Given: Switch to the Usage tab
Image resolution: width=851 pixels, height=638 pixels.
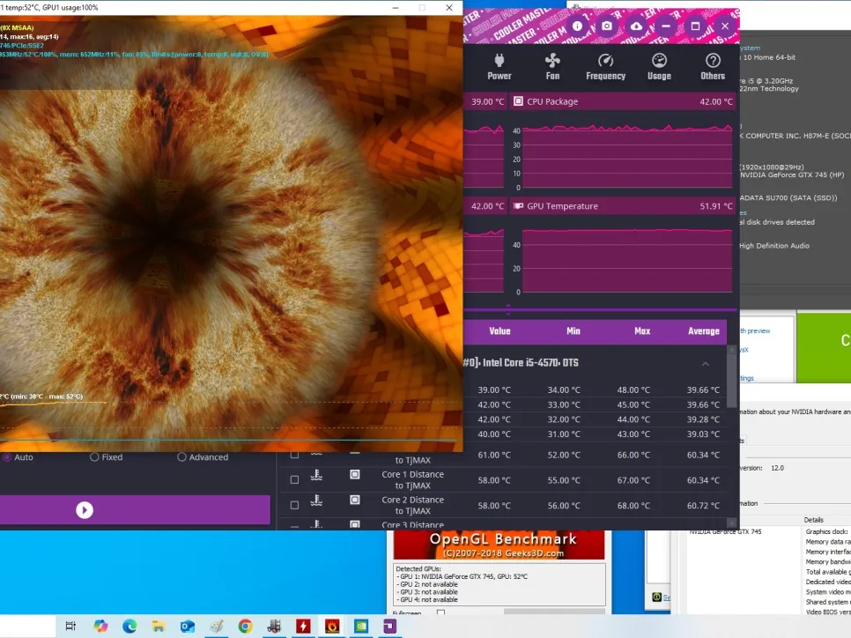Looking at the screenshot, I should (x=659, y=67).
